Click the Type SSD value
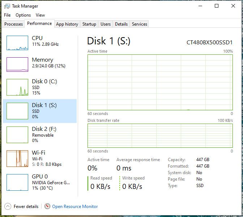Viewport: 243px width, 217px height. 200,186
